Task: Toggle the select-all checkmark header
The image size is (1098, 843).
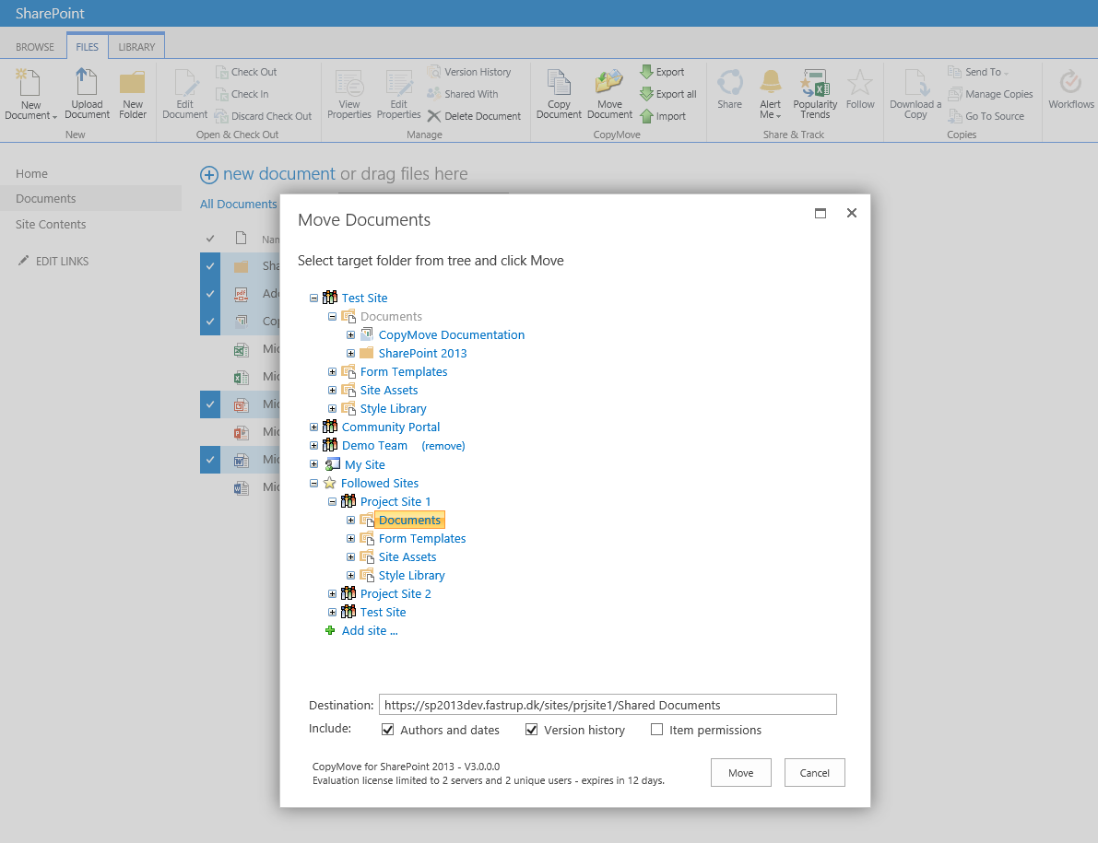Action: [210, 239]
